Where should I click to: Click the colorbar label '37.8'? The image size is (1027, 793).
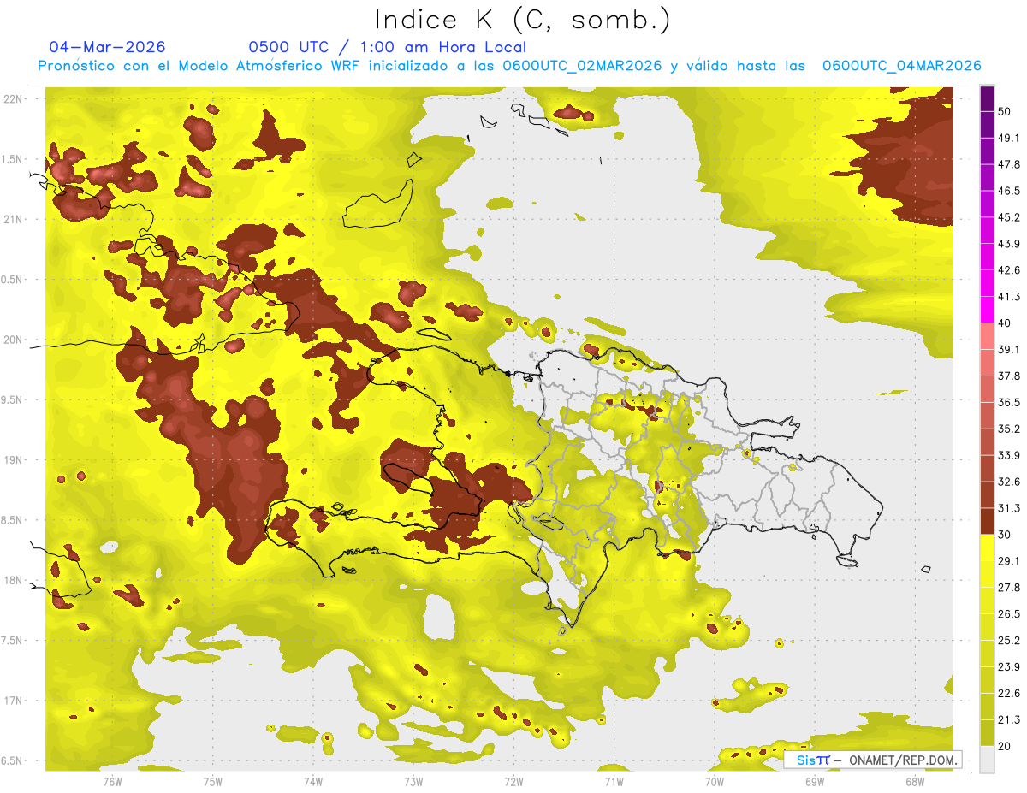click(1009, 376)
